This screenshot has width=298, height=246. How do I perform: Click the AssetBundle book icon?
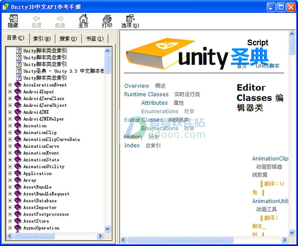pyautogui.click(x=18, y=187)
